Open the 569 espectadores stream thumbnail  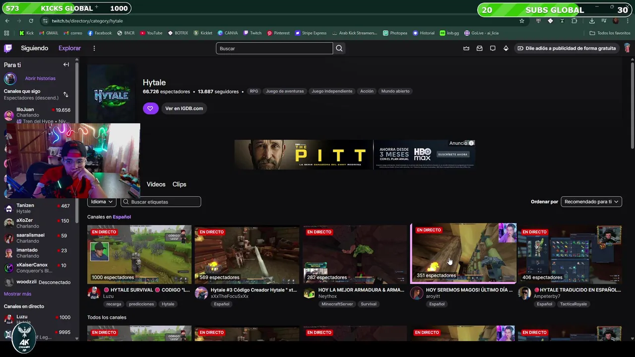(247, 254)
